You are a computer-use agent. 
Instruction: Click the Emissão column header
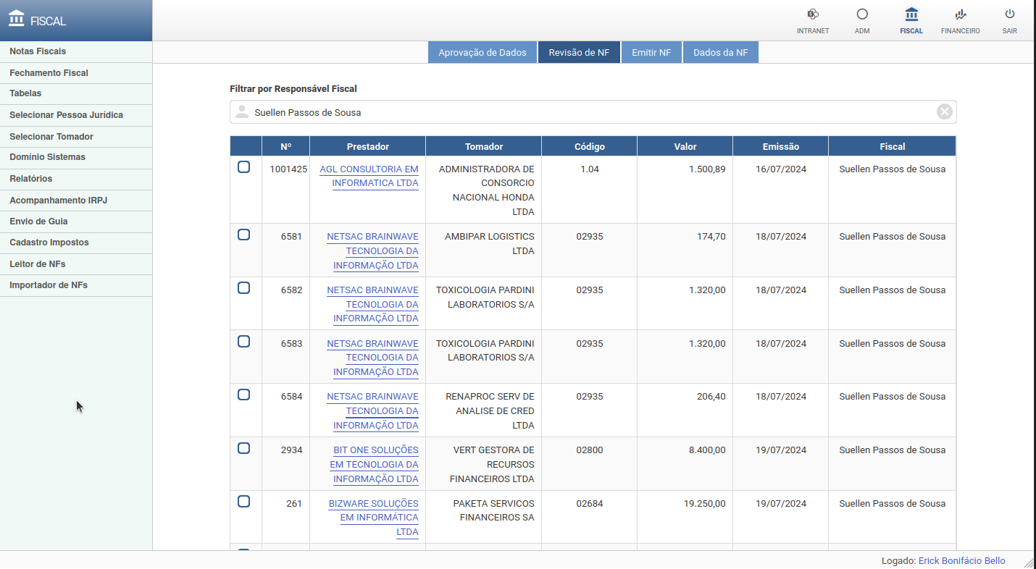click(x=781, y=146)
